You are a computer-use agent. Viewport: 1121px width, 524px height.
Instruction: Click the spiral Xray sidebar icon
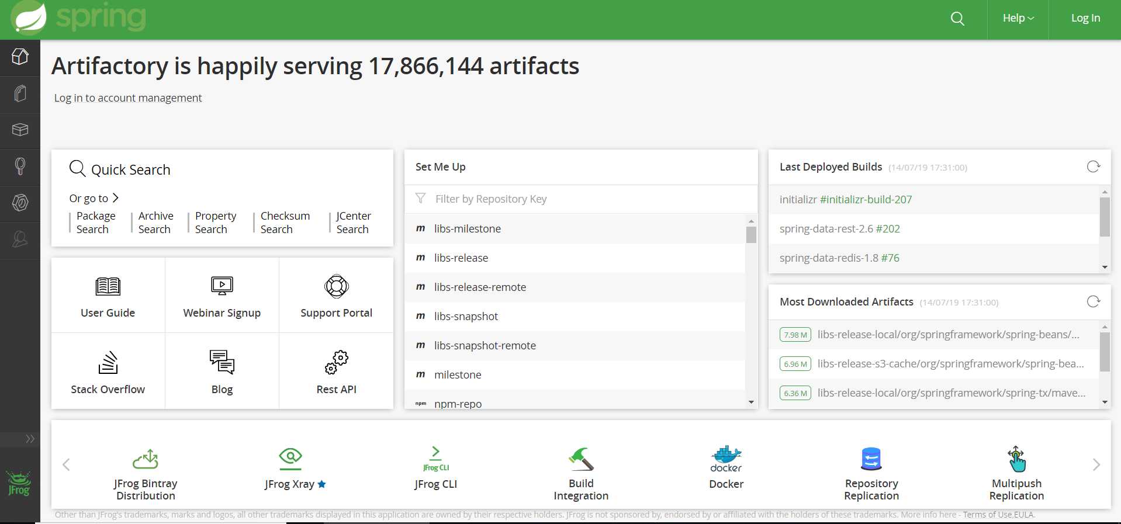20,203
